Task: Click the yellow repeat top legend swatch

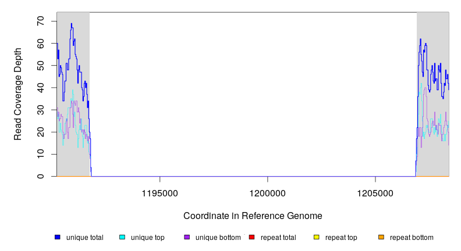Action: tap(317, 237)
